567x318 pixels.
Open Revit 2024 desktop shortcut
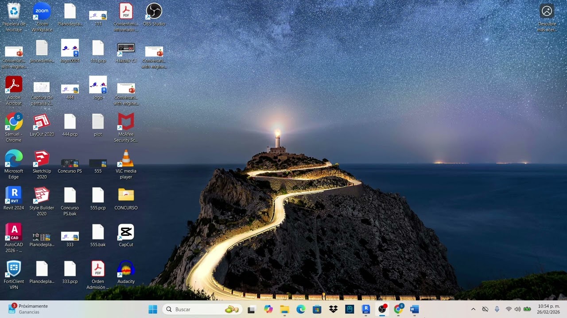(x=14, y=198)
